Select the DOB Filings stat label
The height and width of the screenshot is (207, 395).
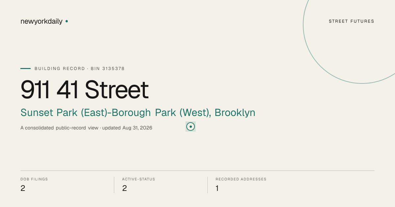pos(34,179)
